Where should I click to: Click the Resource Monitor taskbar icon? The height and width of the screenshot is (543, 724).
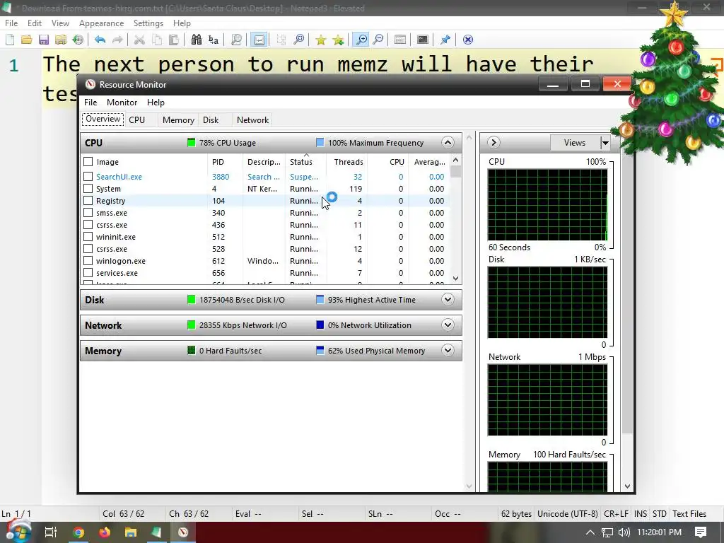tap(183, 532)
